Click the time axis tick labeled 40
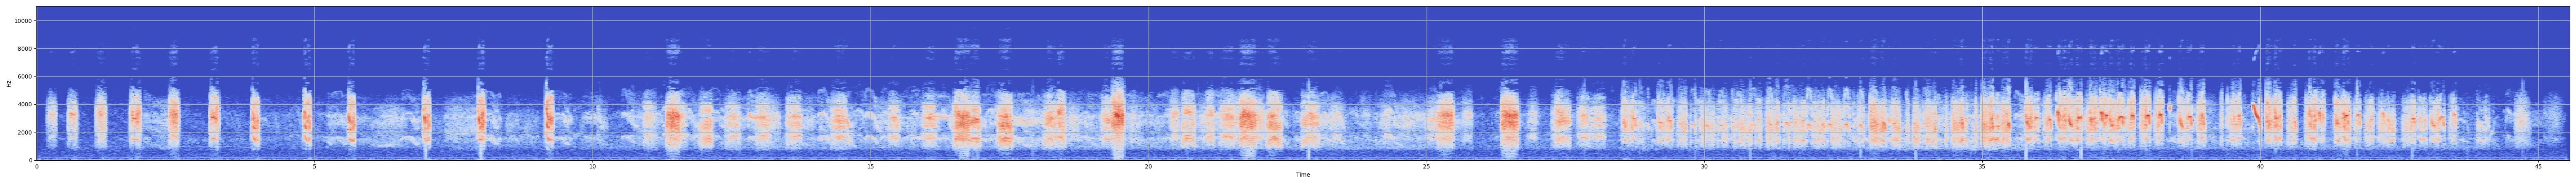2576x184 pixels. 2260,166
